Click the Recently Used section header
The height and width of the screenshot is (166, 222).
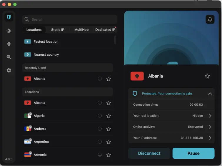coord(68,68)
